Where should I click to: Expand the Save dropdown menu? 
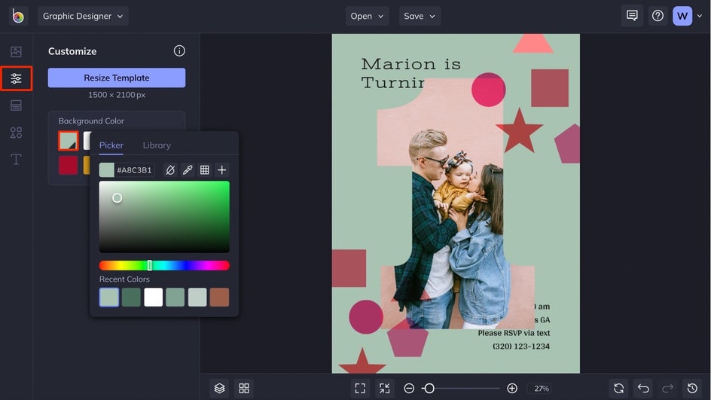click(x=420, y=16)
